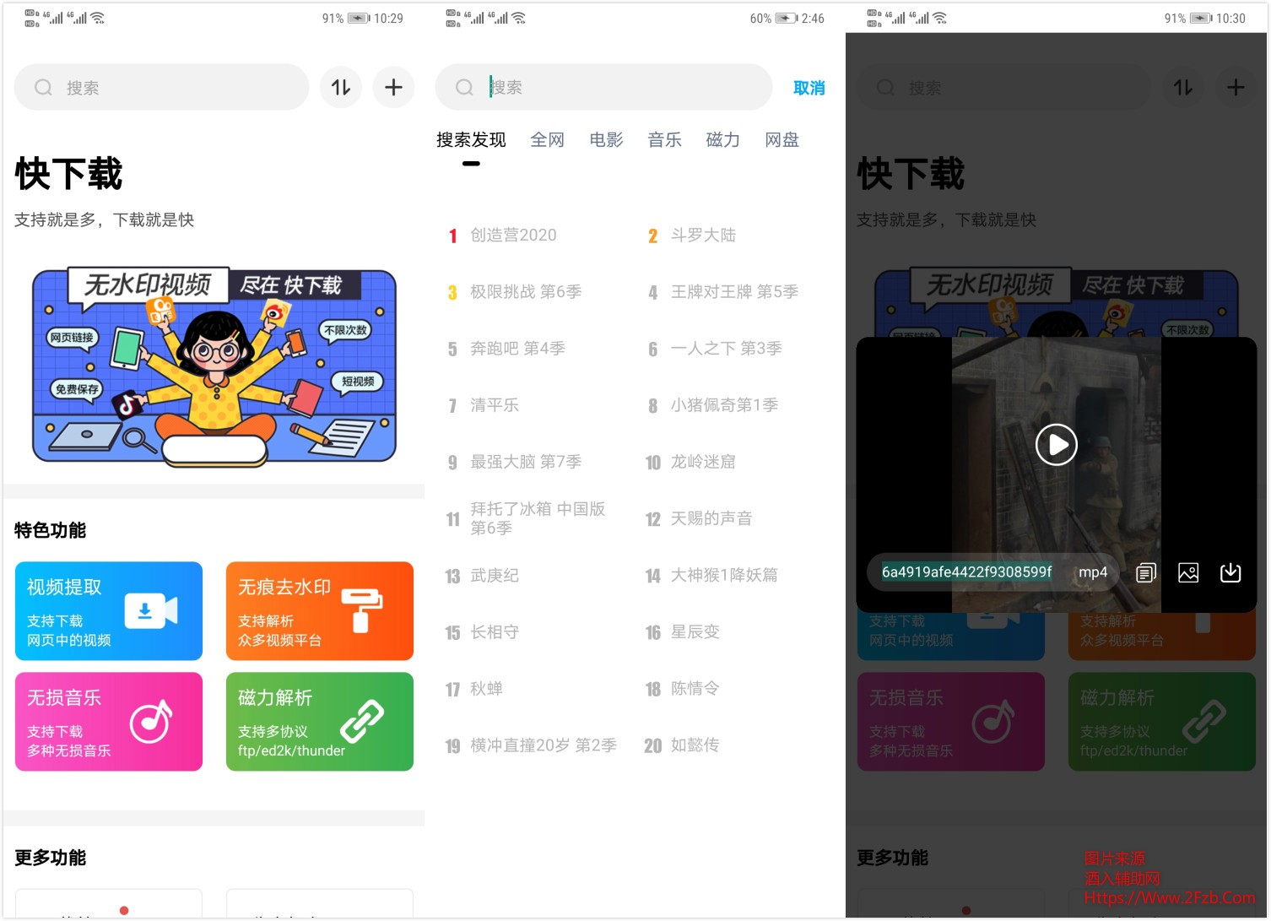
Task: Tap 取消 to cancel the search
Action: coord(809,88)
